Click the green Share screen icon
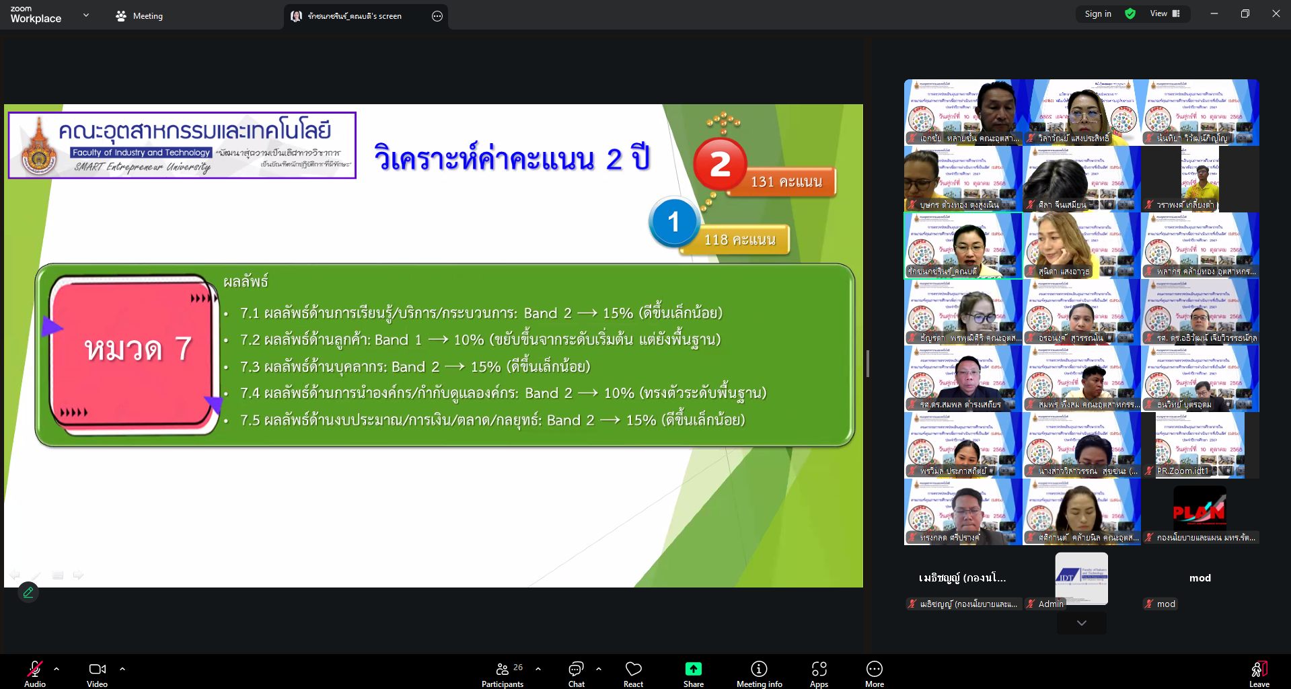The width and height of the screenshot is (1291, 689). 693,669
